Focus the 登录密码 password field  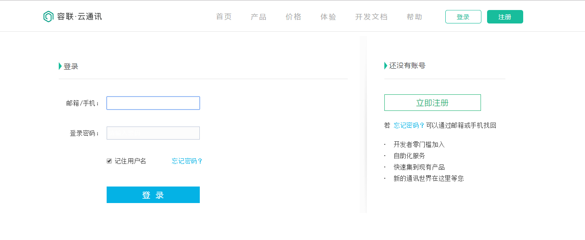(153, 133)
